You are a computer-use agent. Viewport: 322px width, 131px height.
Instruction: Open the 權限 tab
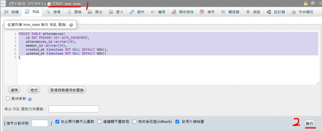click(158, 12)
